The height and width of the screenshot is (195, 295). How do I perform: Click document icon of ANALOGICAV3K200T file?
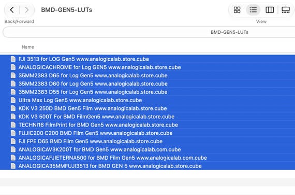(x=13, y=149)
